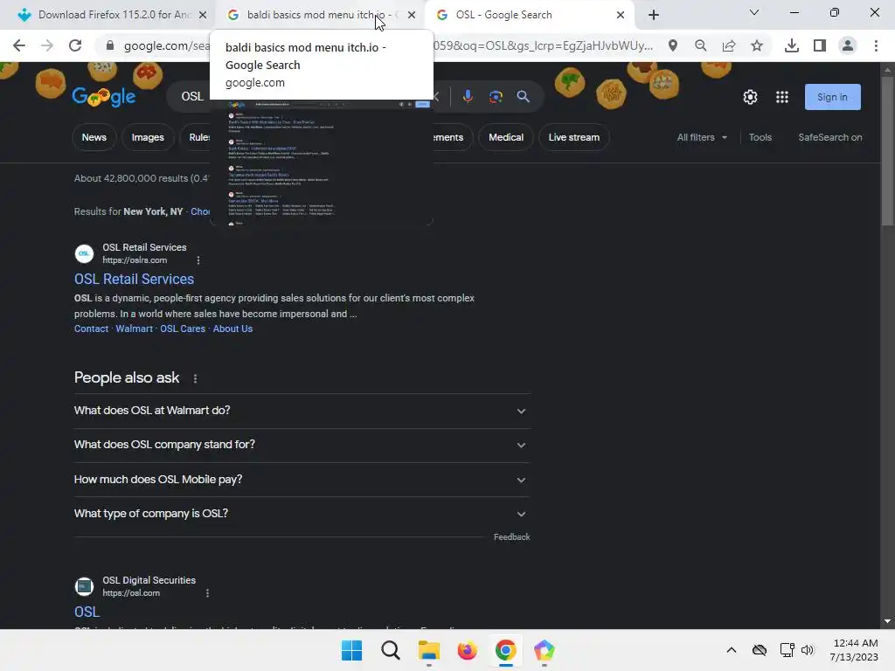Open the About Us sitelink
Viewport: 895px width, 671px height.
(232, 329)
